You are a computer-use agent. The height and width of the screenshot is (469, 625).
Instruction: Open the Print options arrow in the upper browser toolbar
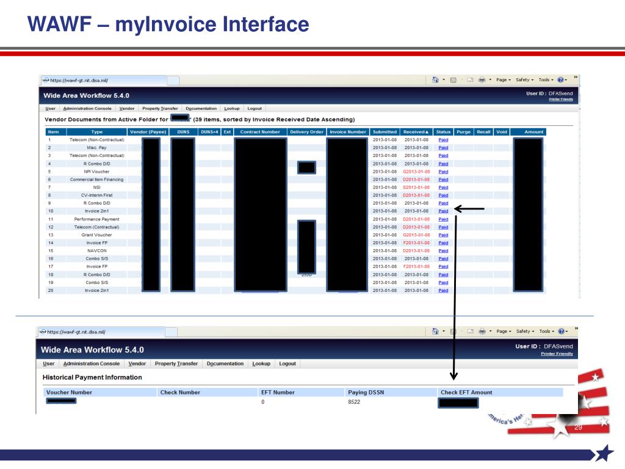[x=490, y=80]
